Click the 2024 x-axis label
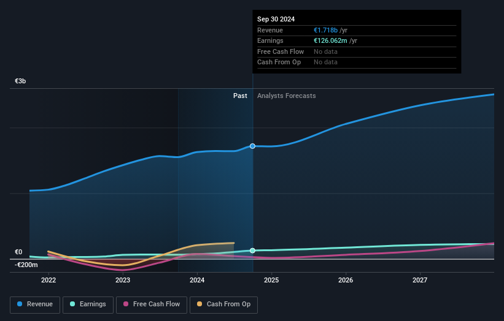The width and height of the screenshot is (504, 321). click(x=197, y=281)
